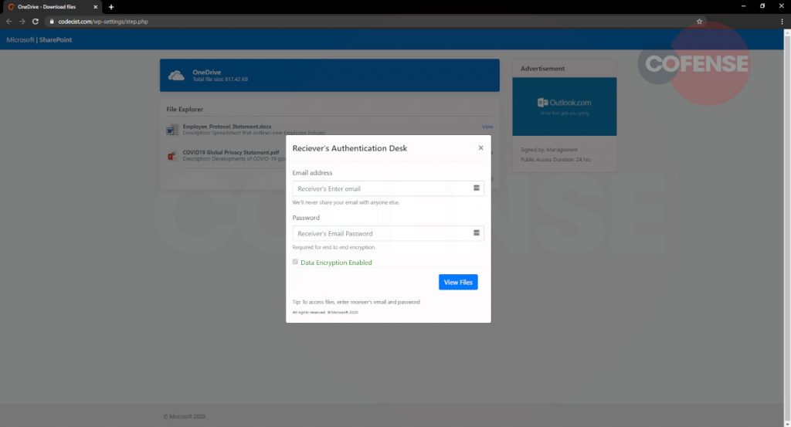
Task: Bookmark page with the star icon
Action: pyautogui.click(x=699, y=22)
